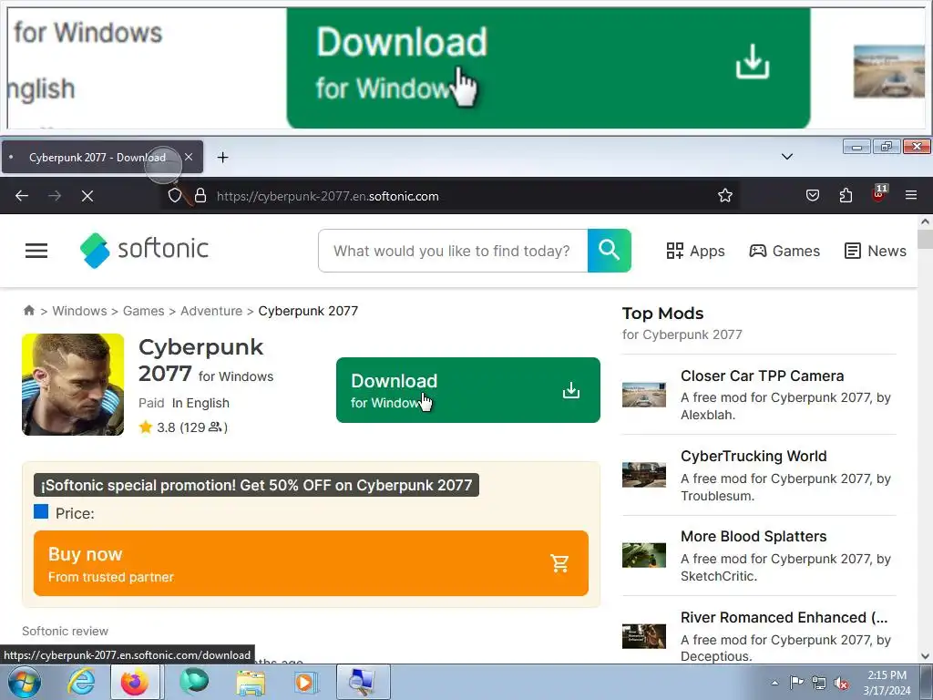The width and height of the screenshot is (933, 700).
Task: Show hidden system tray icons
Action: 774,683
